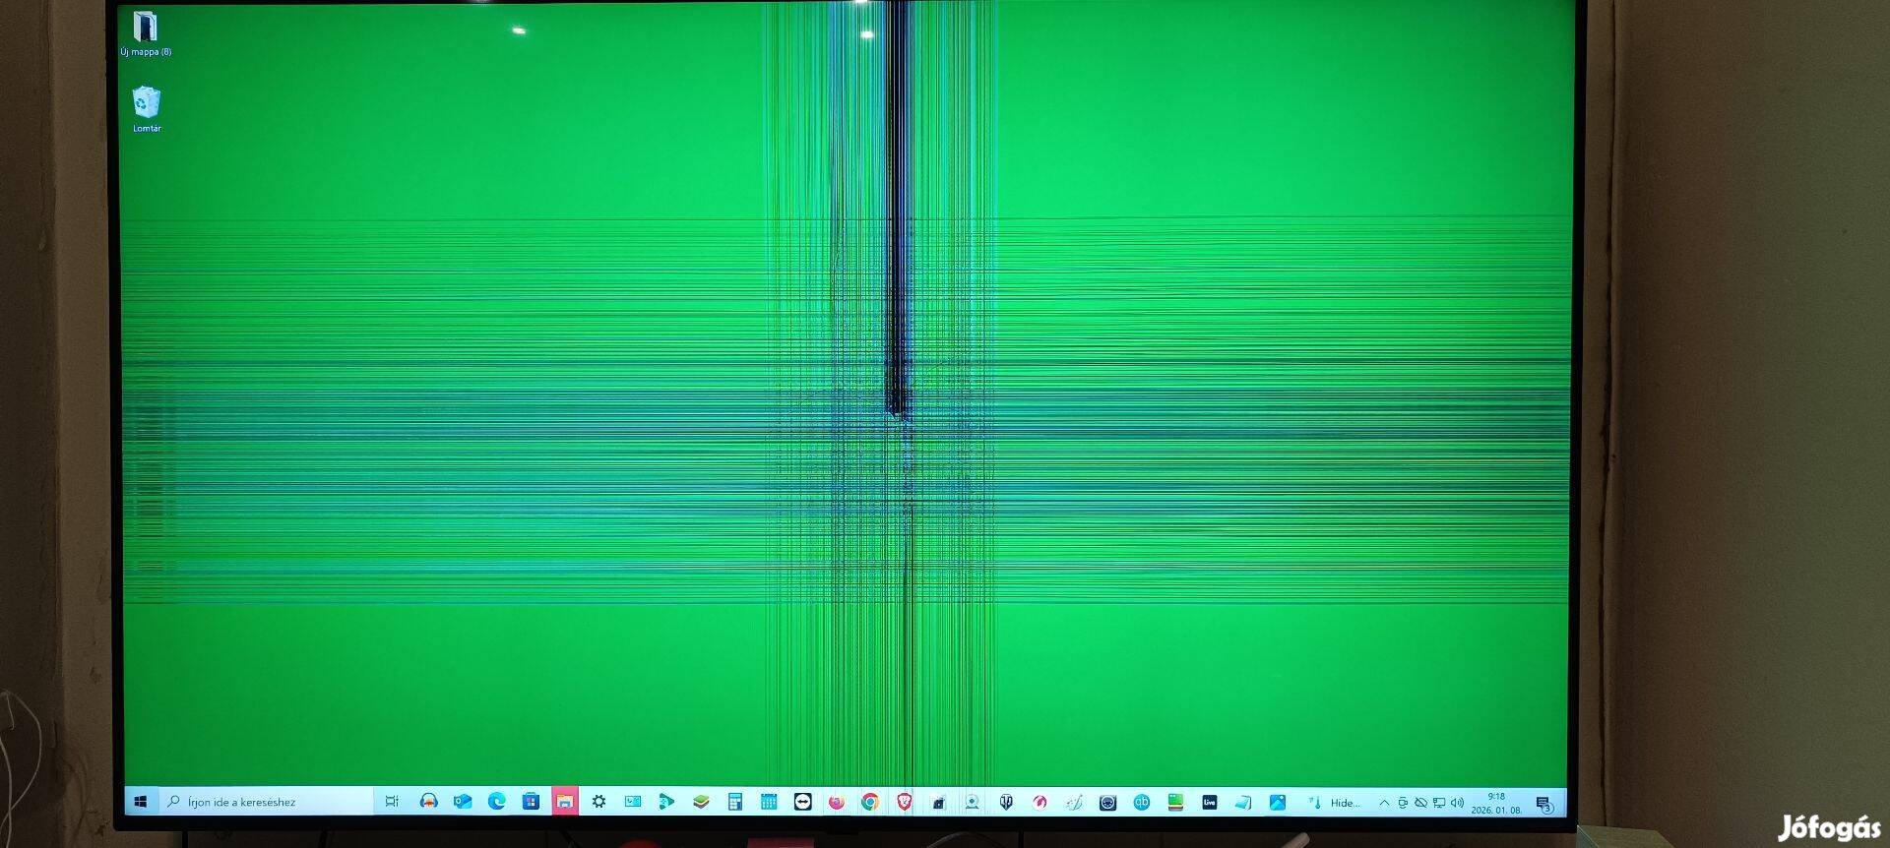Open clock and date calendar flyout
Screen dimensions: 1890x848
tap(1496, 803)
